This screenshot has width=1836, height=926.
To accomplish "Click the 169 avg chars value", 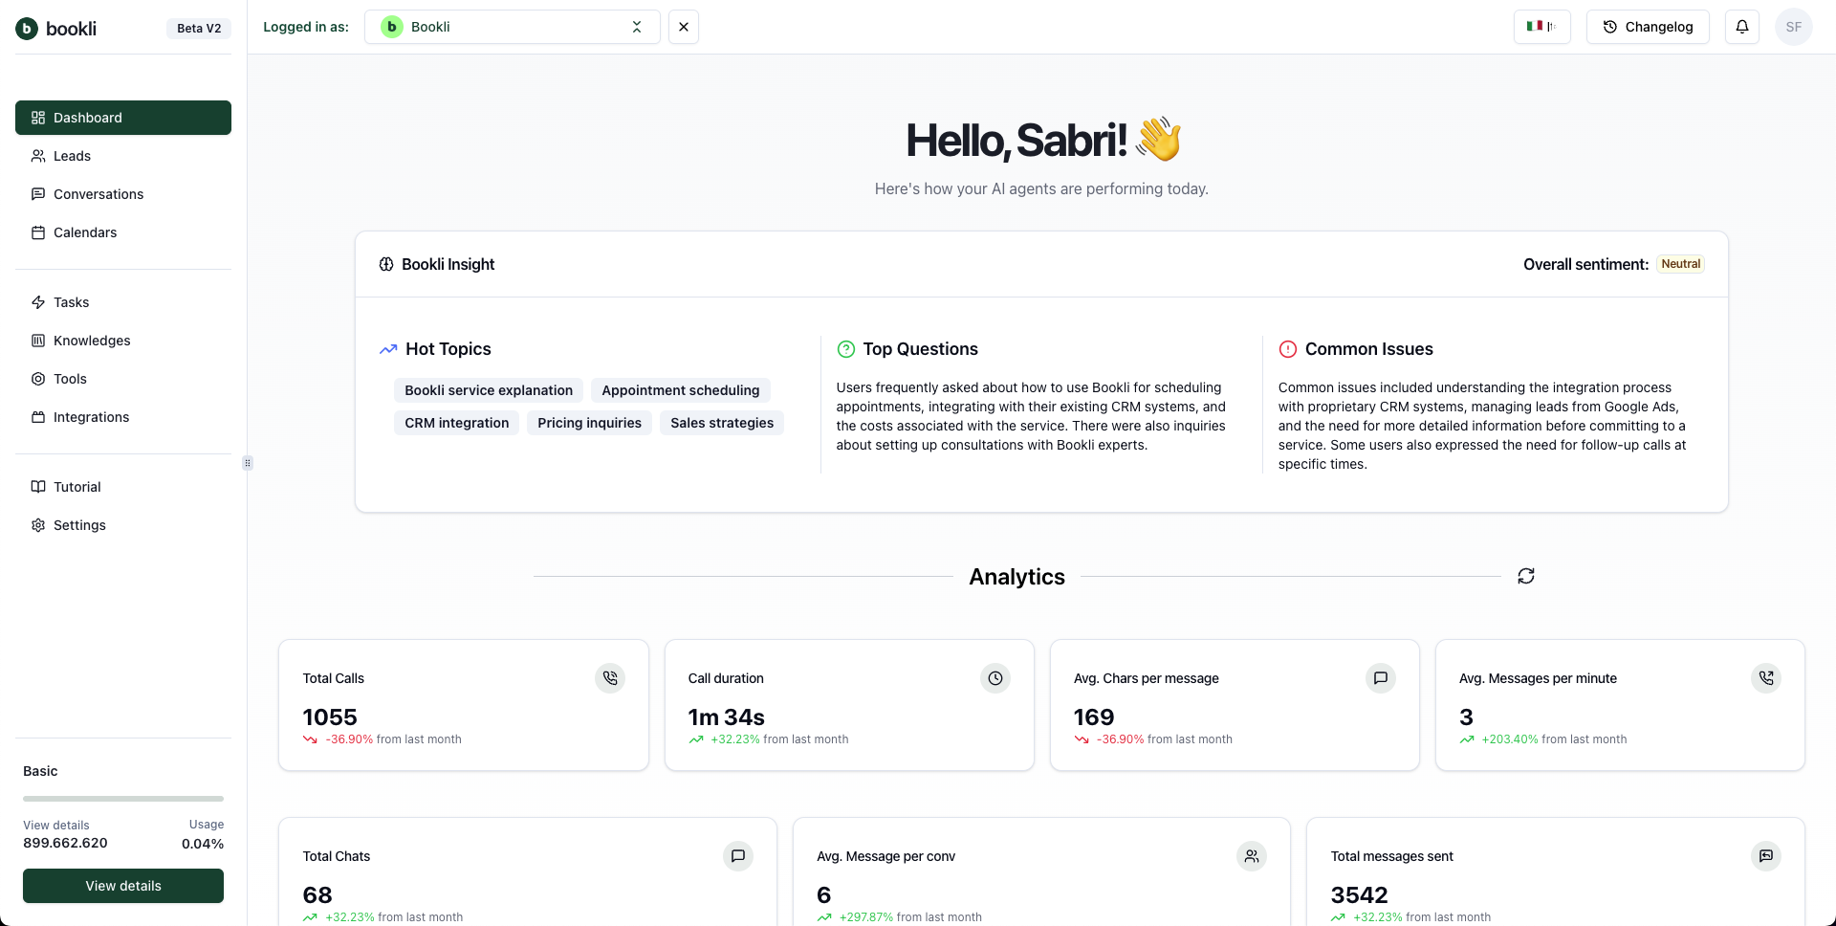I will pyautogui.click(x=1094, y=717).
